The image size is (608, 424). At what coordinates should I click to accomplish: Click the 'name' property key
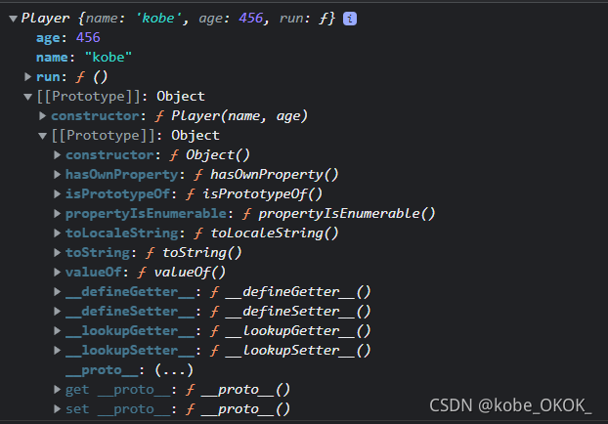tap(52, 58)
